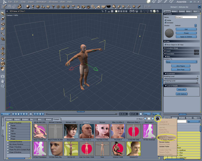Click the box icon in left toolbar
This screenshot has width=202, height=161.
tap(3, 69)
